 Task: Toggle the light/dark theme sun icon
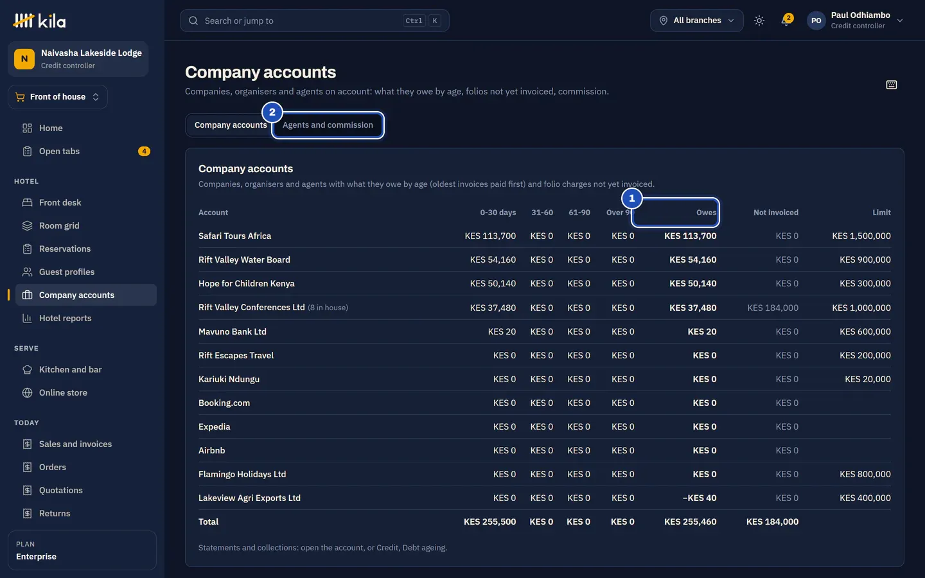tap(759, 21)
